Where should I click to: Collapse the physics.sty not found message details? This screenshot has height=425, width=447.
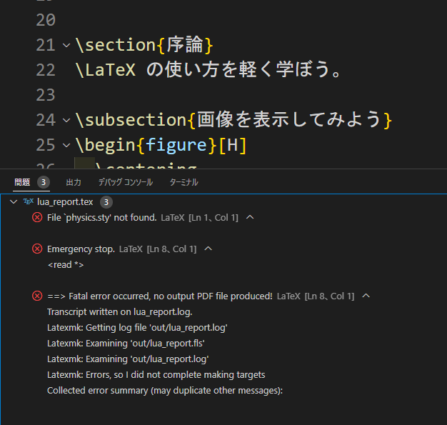(250, 217)
